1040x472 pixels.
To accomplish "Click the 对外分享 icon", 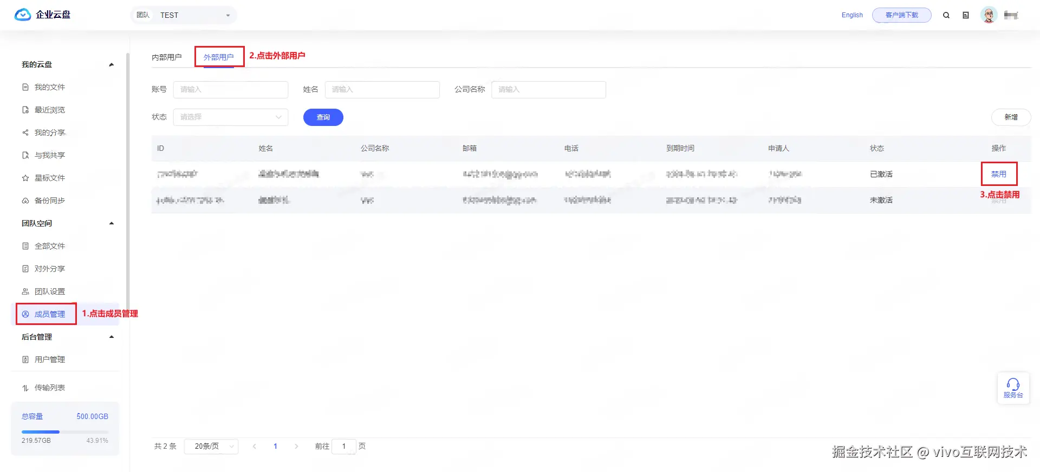I will (25, 269).
